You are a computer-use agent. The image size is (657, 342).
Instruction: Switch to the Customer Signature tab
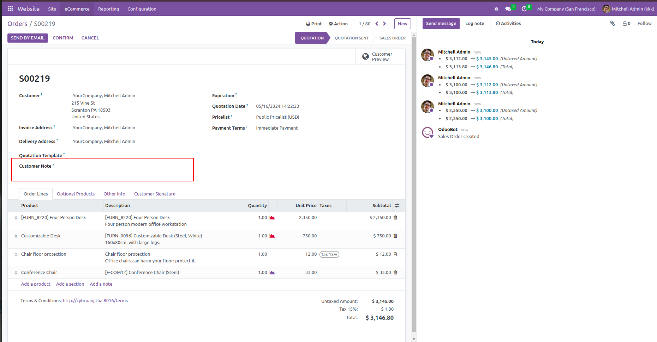[x=155, y=194]
